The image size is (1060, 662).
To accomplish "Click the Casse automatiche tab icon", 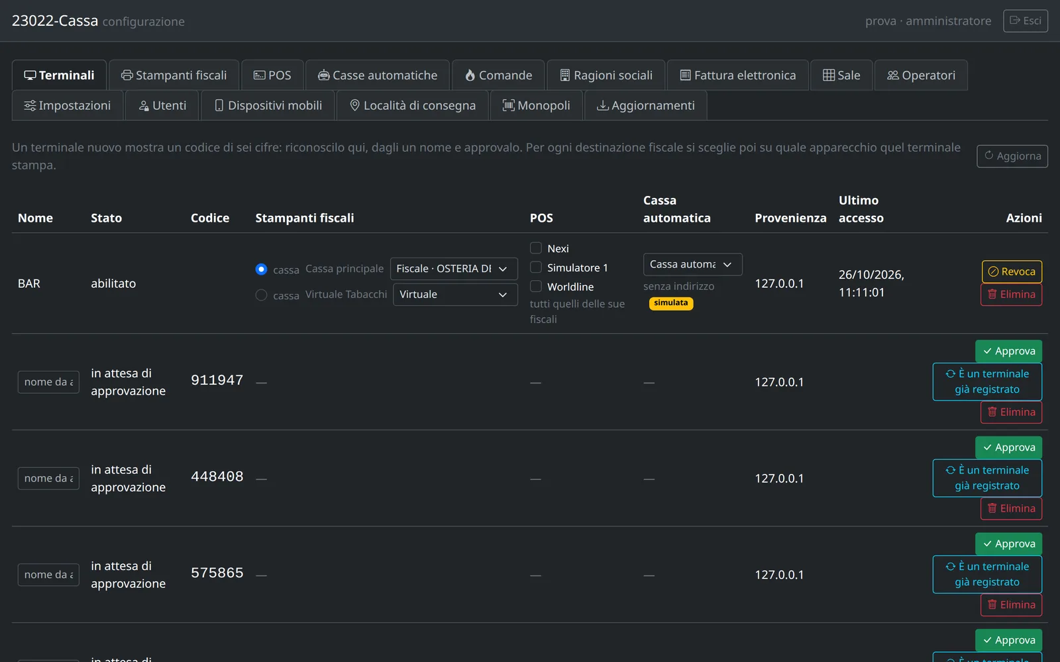I will [x=324, y=75].
